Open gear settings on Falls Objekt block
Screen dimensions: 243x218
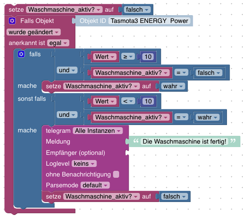point(12,21)
